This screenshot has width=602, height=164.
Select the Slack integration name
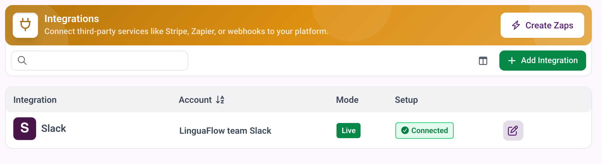click(x=54, y=128)
